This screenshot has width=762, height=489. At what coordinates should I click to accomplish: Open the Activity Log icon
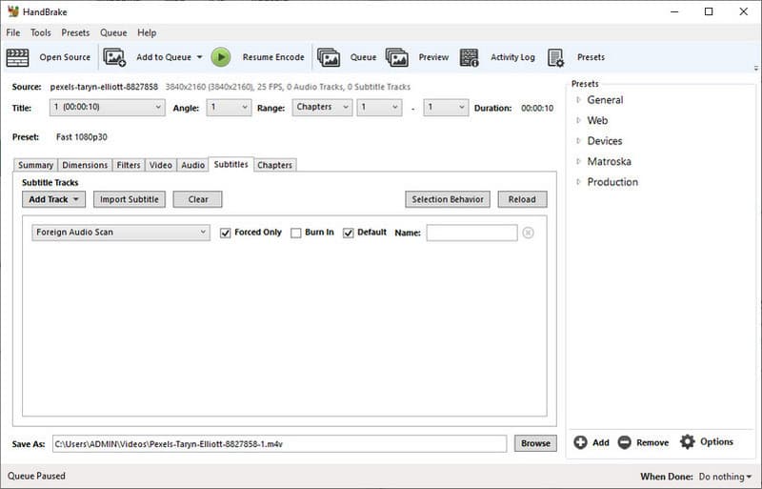click(470, 57)
